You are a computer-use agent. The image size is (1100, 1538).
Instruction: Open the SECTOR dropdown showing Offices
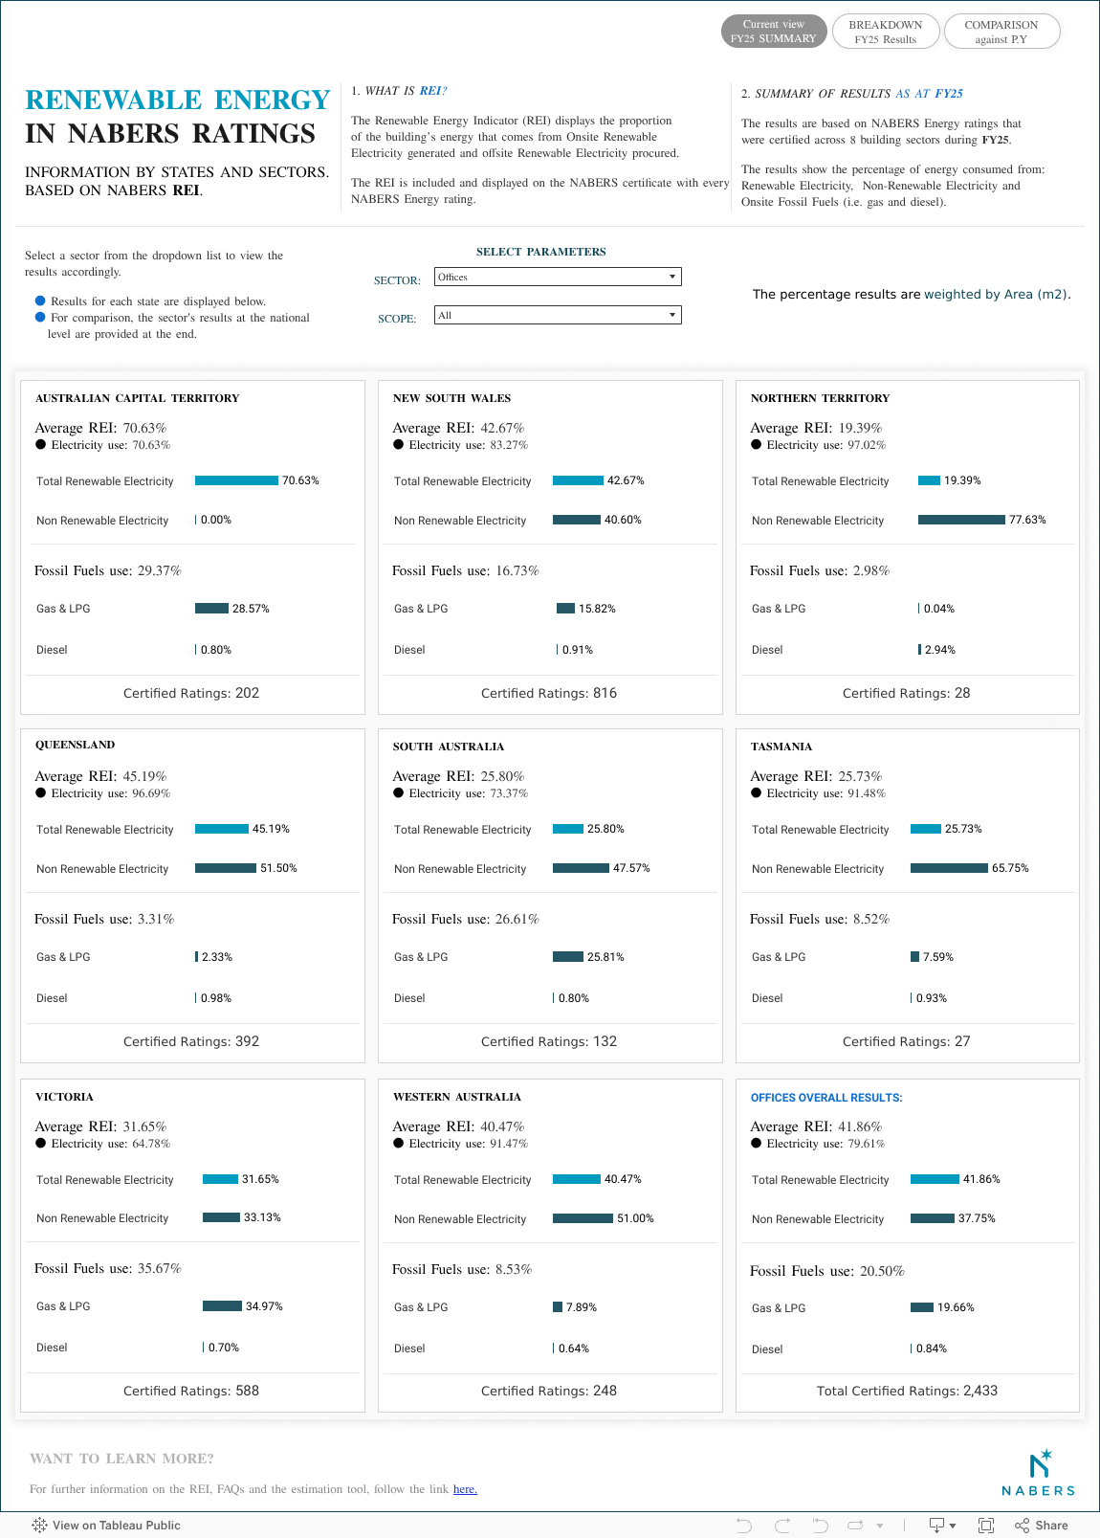558,277
